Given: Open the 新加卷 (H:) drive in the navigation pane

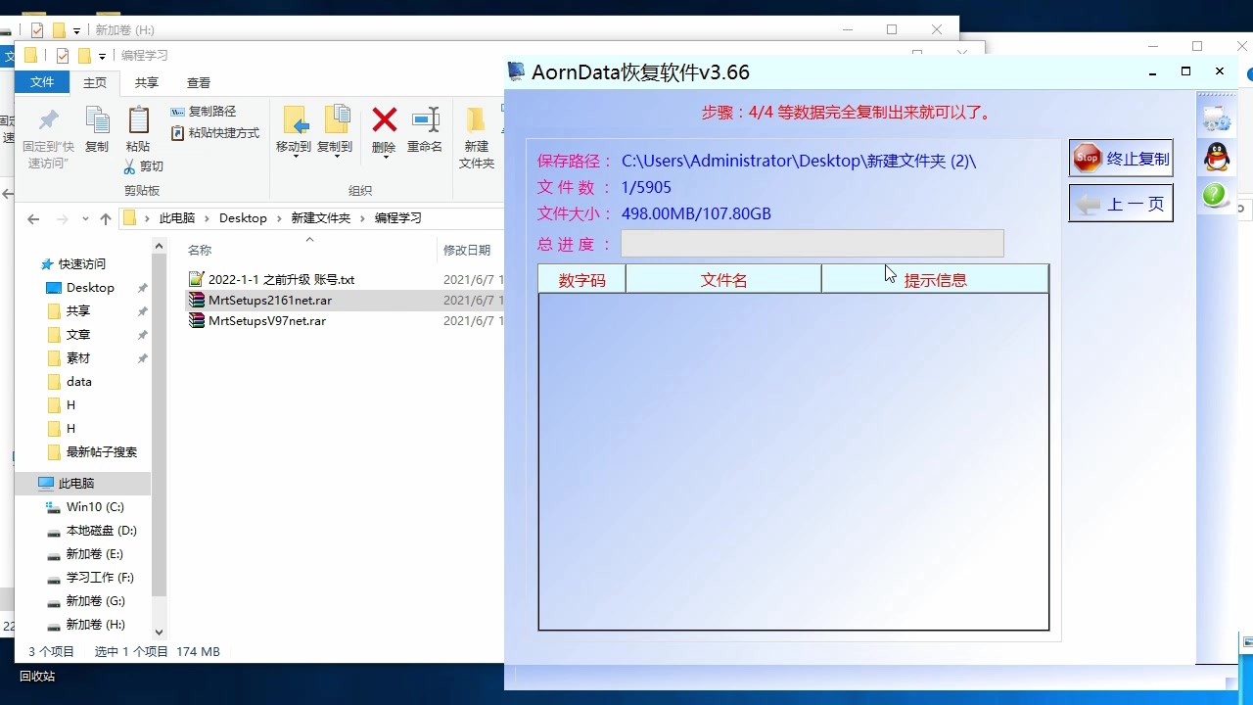Looking at the screenshot, I should pos(95,625).
